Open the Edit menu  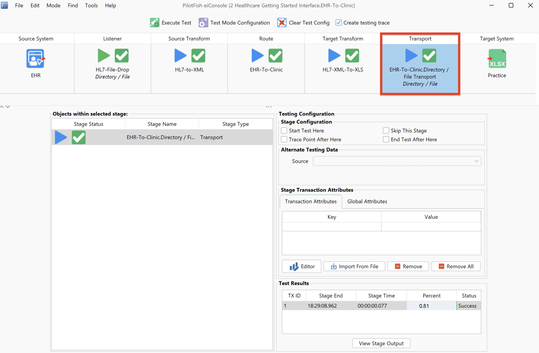tap(35, 5)
